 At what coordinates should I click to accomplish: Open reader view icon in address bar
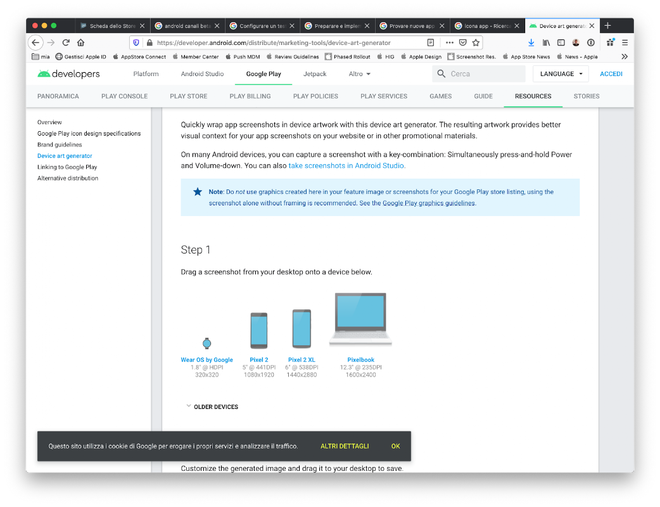[431, 42]
